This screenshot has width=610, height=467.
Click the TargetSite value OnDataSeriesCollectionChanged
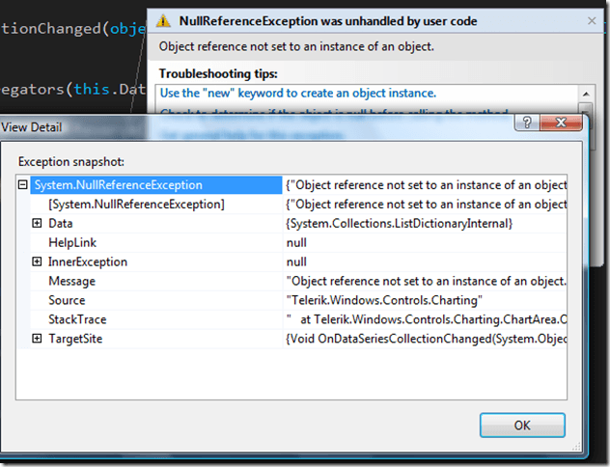[425, 339]
